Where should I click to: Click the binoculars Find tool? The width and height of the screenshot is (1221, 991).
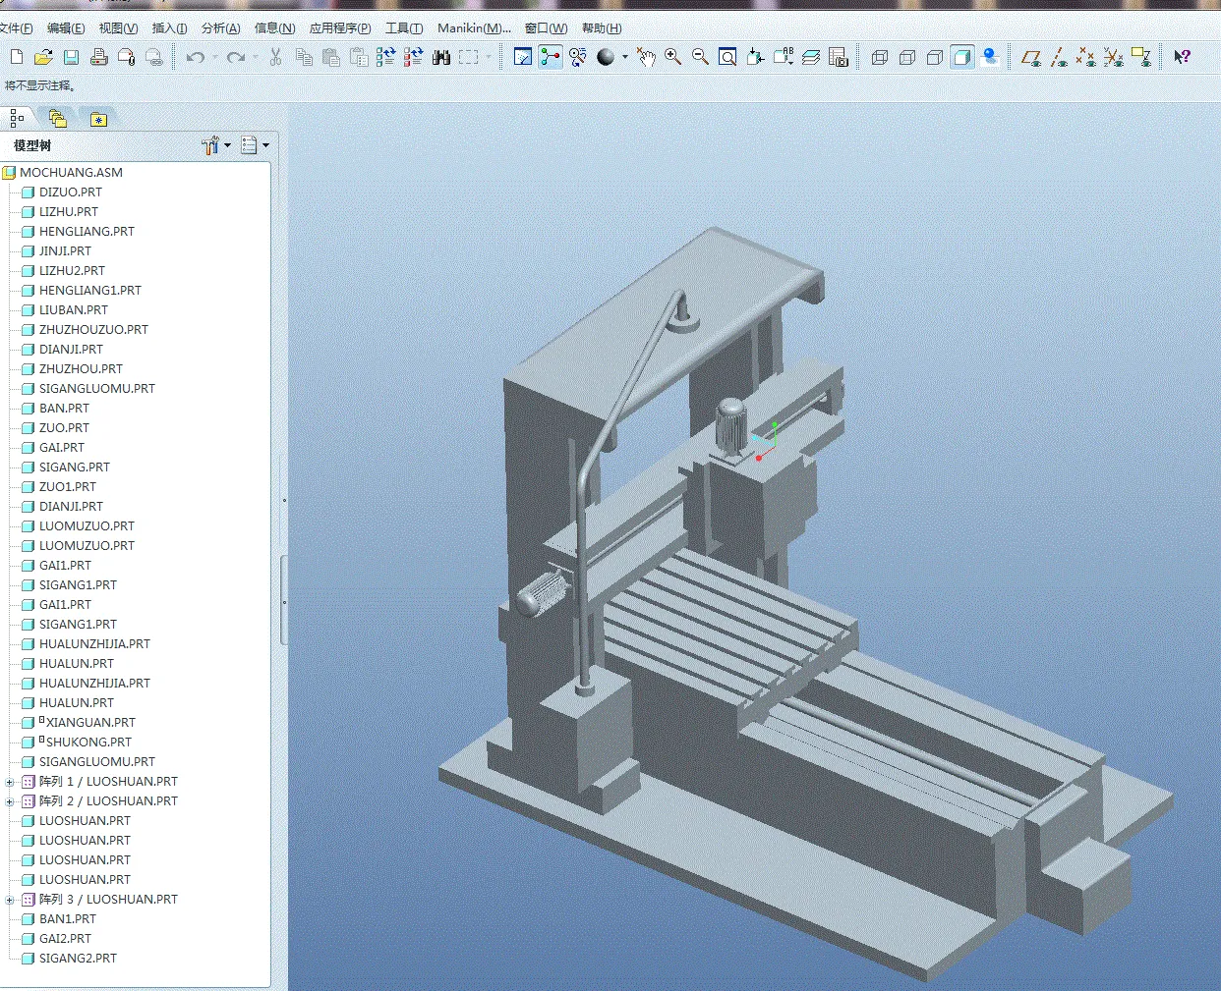[441, 58]
